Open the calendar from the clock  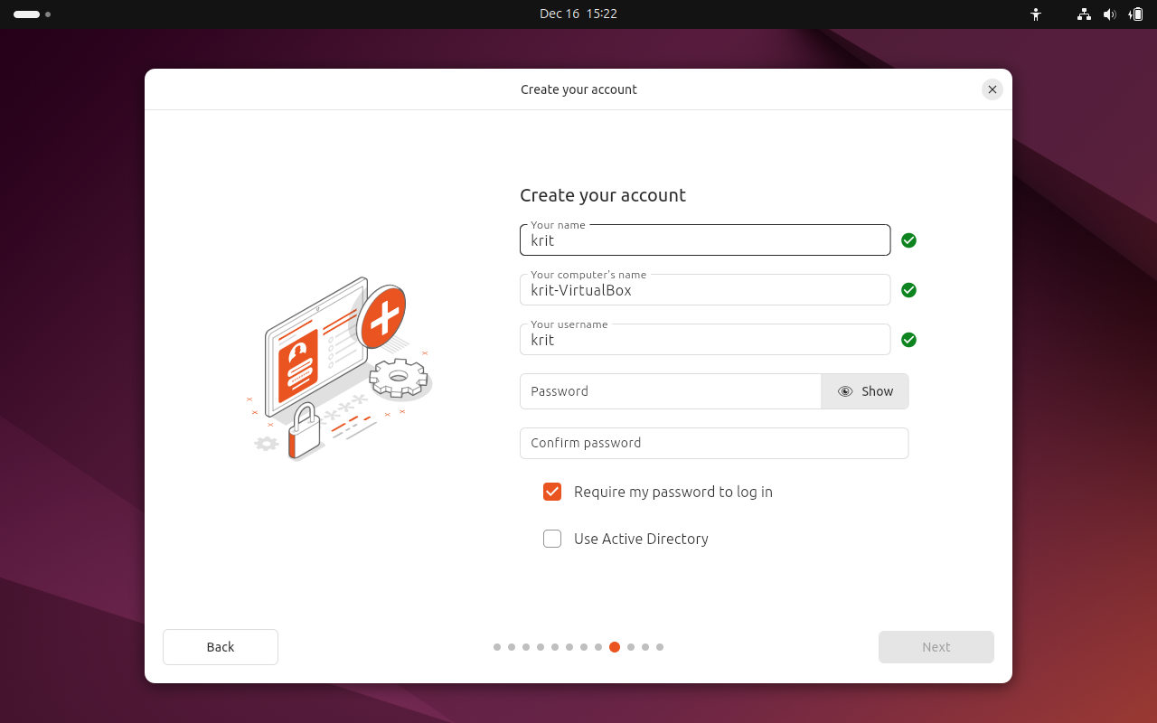click(578, 14)
